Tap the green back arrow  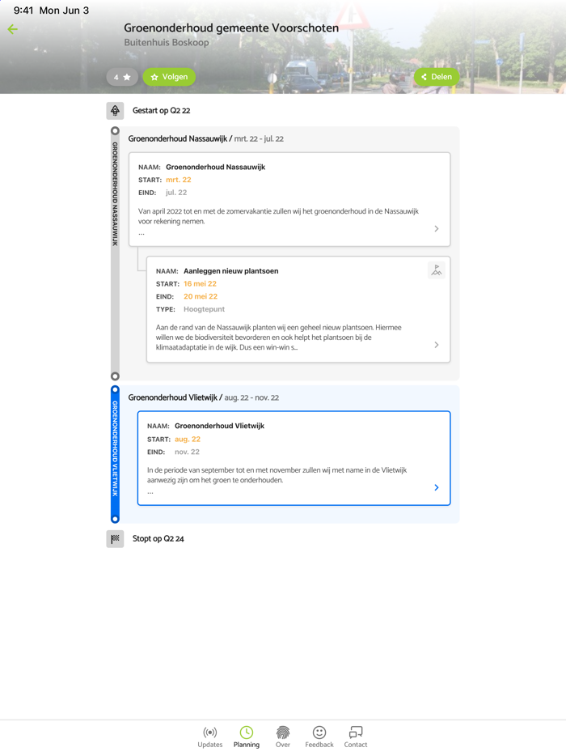13,29
